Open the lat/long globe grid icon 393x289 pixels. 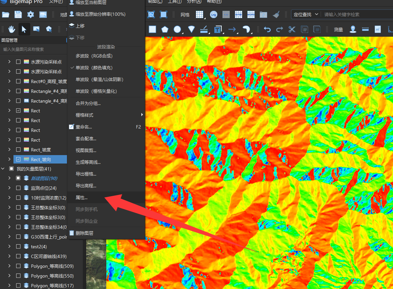[214, 14]
